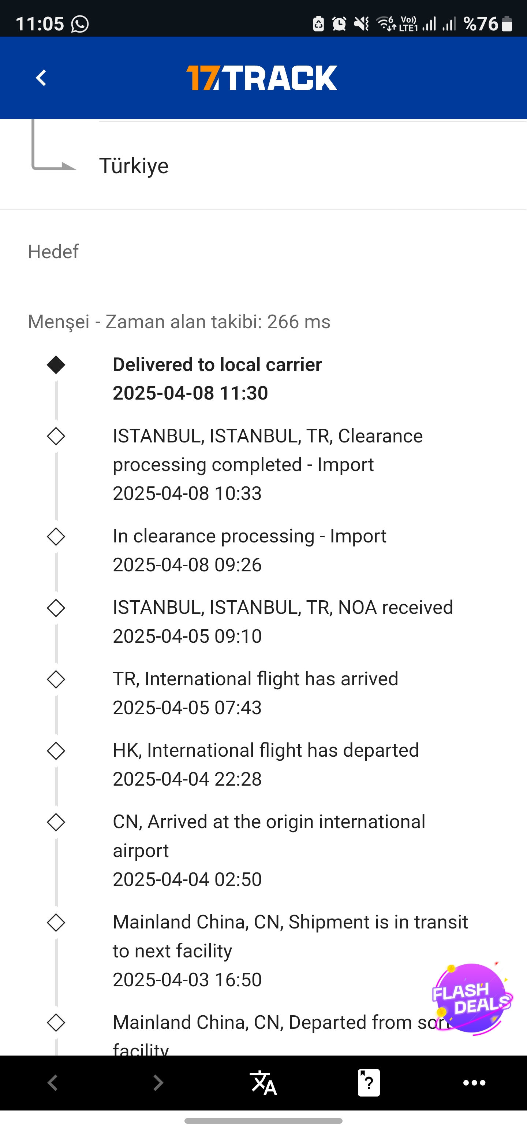Go back with bottom browser arrow

pyautogui.click(x=53, y=1083)
